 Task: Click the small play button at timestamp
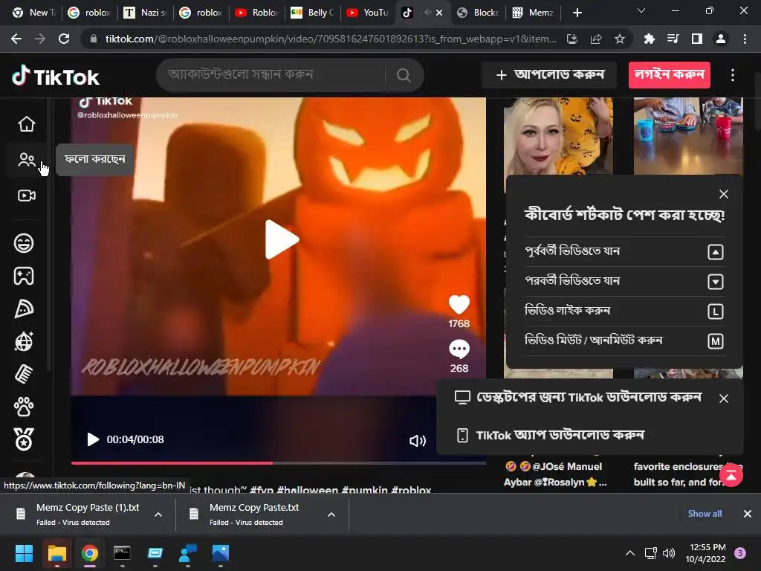point(93,439)
